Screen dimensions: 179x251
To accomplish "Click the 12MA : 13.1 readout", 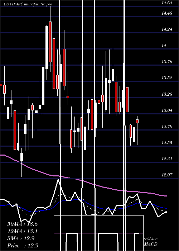I will 22,231.
